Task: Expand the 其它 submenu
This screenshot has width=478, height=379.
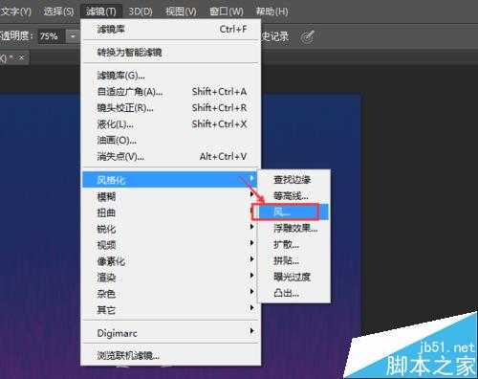Action: click(x=169, y=310)
